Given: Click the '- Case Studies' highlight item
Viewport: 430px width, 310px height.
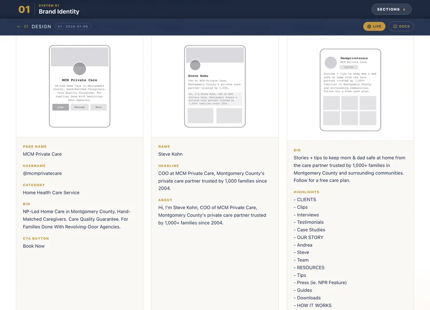Looking at the screenshot, I should tap(309, 230).
